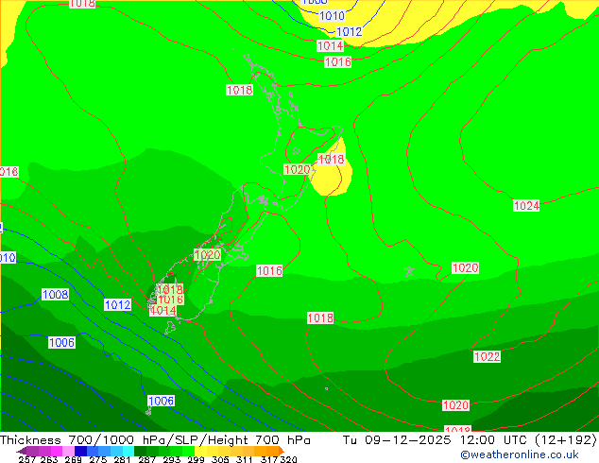
Task: Pick the bright green legend swatch left of 299
Action: tap(189, 451)
